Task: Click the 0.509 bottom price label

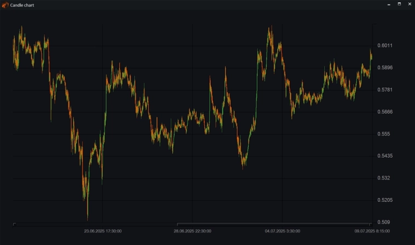Action: point(383,222)
